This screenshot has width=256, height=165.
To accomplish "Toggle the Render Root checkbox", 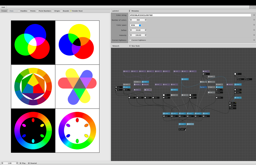I will click(x=71, y=11).
